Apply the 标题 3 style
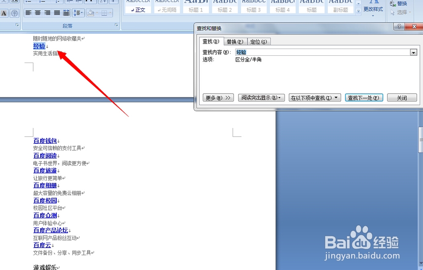 pyautogui.click(x=253, y=6)
